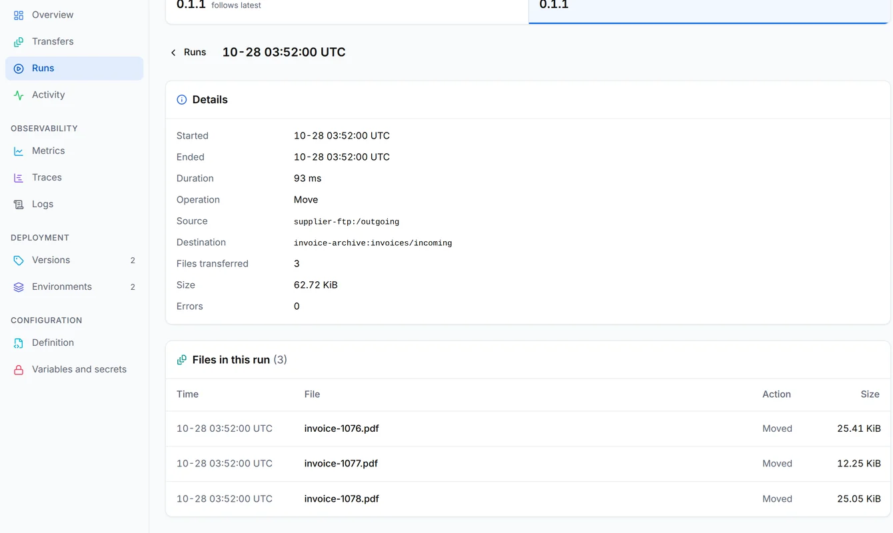
Task: Click the Versions tag icon
Action: 19,260
